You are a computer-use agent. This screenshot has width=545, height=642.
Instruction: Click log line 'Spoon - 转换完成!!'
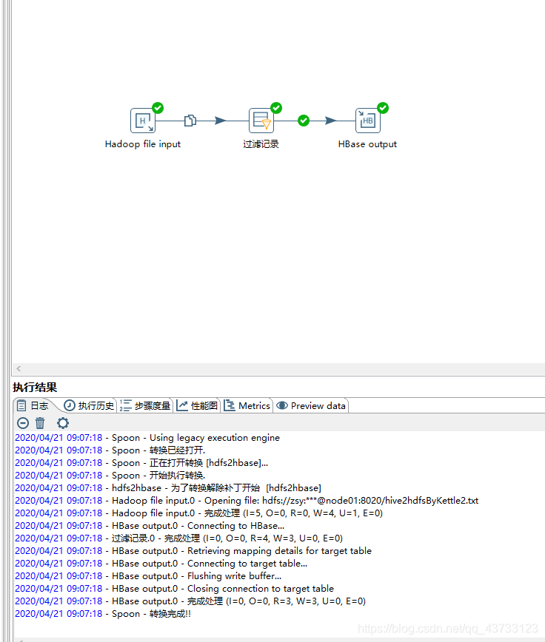pyautogui.click(x=103, y=614)
